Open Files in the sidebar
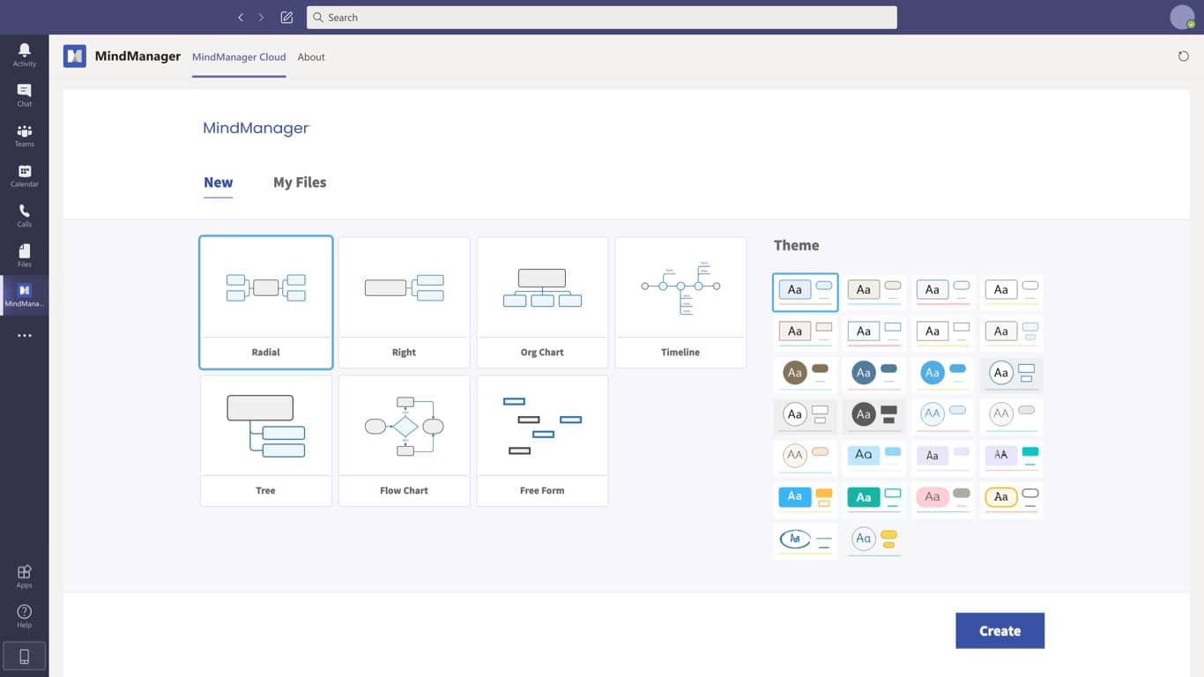The width and height of the screenshot is (1204, 677). pos(24,256)
